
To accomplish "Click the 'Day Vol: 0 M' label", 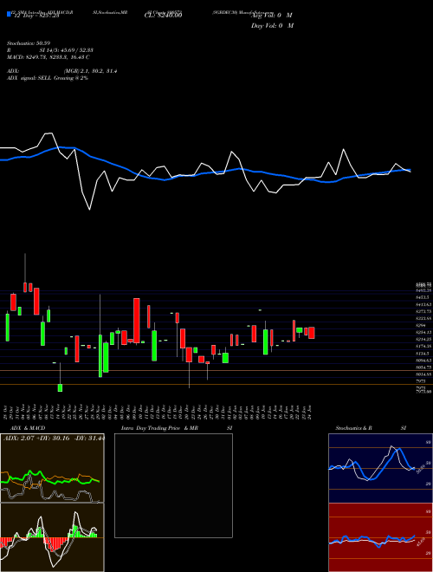I will (x=272, y=26).
